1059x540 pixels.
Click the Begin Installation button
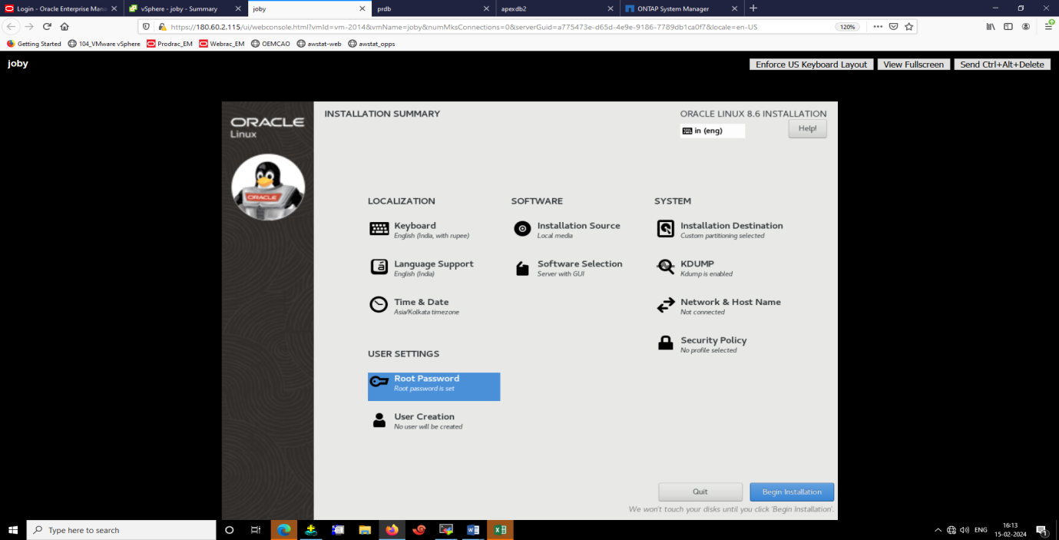(792, 492)
